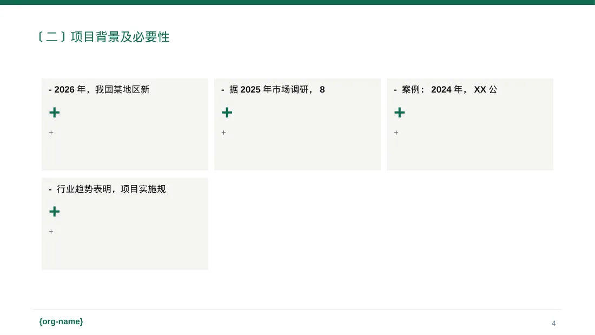
Task: Click the large green plus in the 2026 年 card
Action: pyautogui.click(x=55, y=113)
